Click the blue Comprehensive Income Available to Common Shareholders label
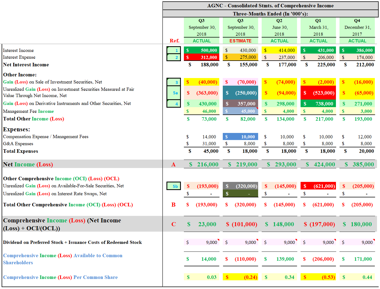 point(63,259)
